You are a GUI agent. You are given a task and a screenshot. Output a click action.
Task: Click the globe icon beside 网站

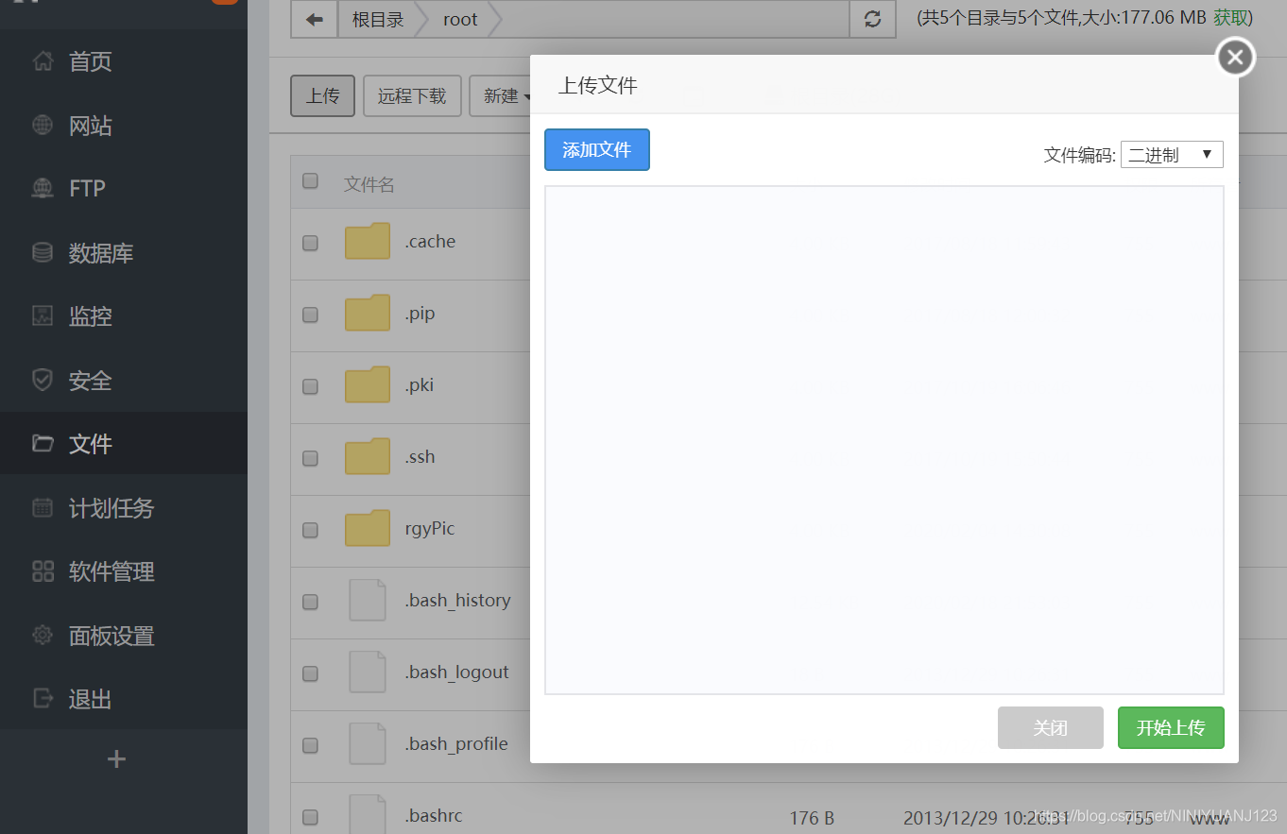pos(43,125)
